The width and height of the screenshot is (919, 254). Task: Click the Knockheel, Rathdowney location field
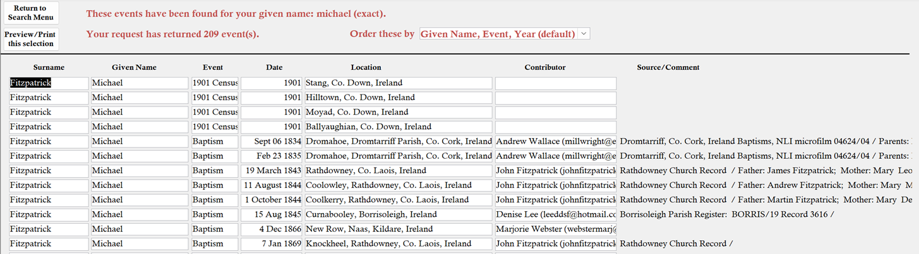(x=398, y=243)
